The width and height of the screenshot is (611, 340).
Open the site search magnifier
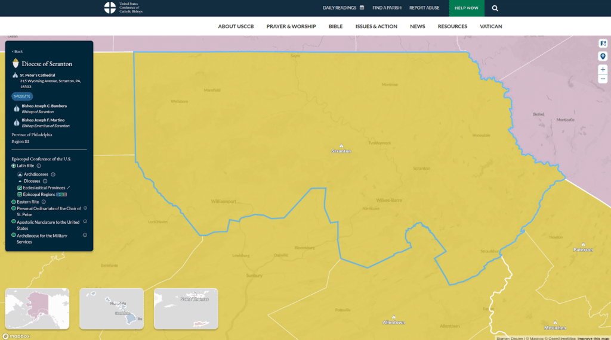point(495,8)
